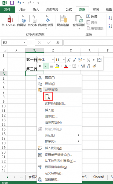Image resolution: width=113 pixels, height=184 pixels.
Task: Click 现有连接 button
Action: 63,21
